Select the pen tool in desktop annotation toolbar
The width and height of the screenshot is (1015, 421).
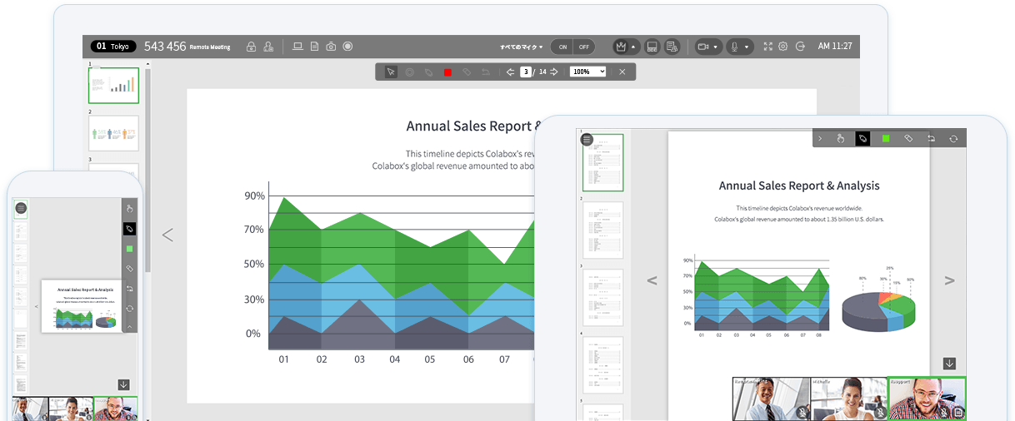[x=428, y=72]
